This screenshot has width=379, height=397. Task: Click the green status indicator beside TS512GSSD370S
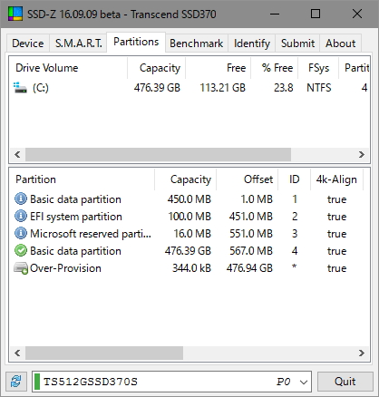click(37, 382)
